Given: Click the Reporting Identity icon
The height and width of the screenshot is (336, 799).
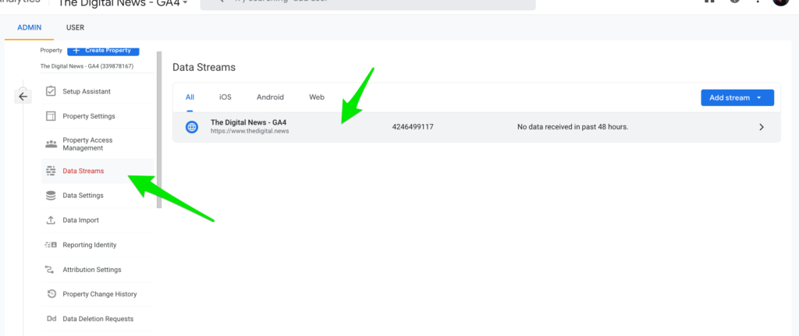Looking at the screenshot, I should click(x=51, y=245).
